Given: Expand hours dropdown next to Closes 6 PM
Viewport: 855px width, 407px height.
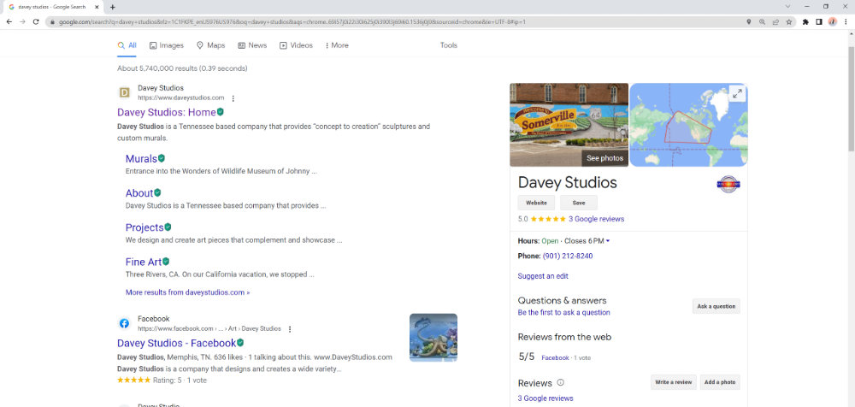Looking at the screenshot, I should coord(607,241).
